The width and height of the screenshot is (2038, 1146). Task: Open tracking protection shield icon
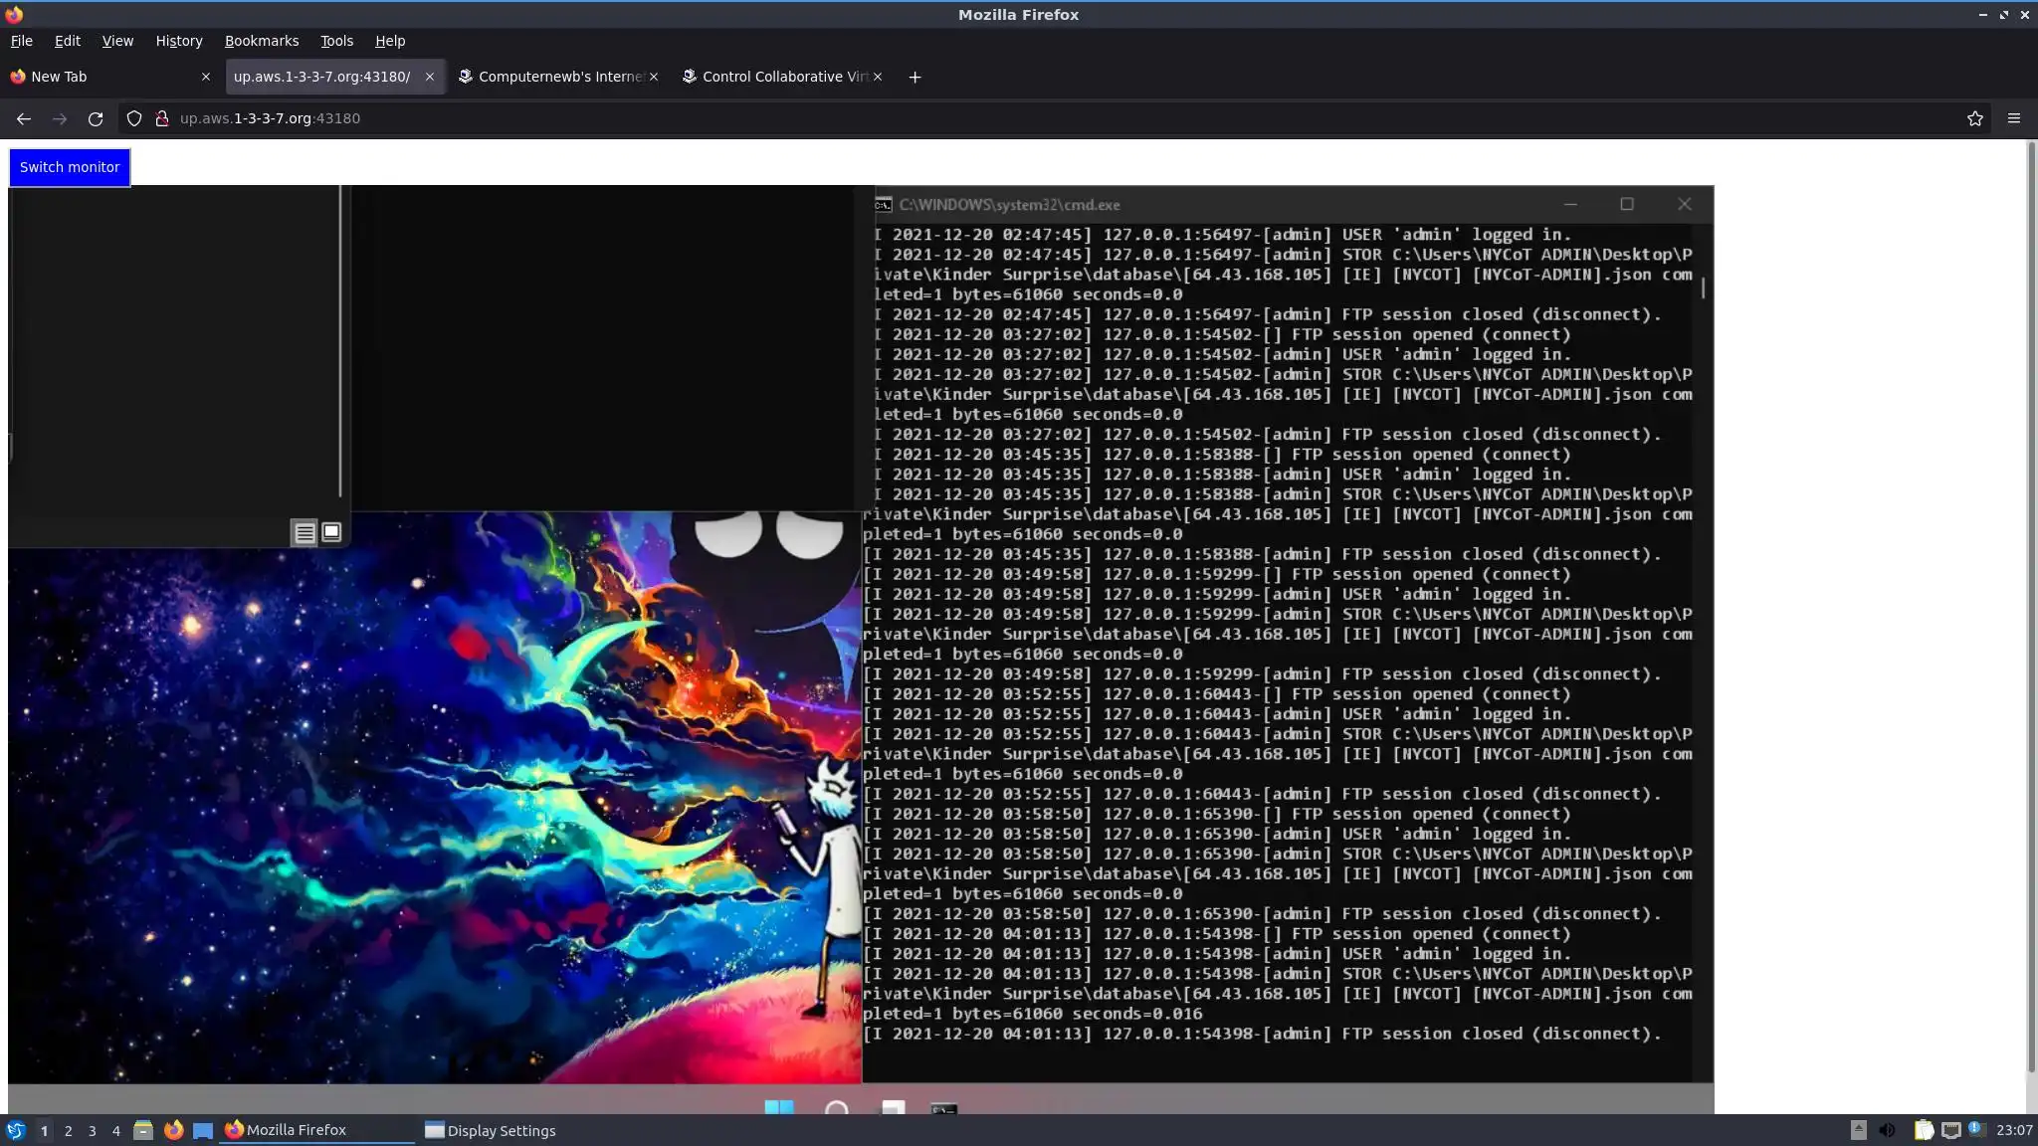tap(134, 118)
